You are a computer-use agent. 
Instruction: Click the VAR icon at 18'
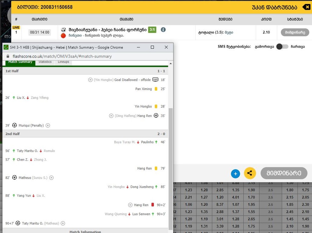pos(155,79)
